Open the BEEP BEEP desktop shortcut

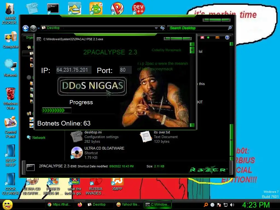(11, 155)
